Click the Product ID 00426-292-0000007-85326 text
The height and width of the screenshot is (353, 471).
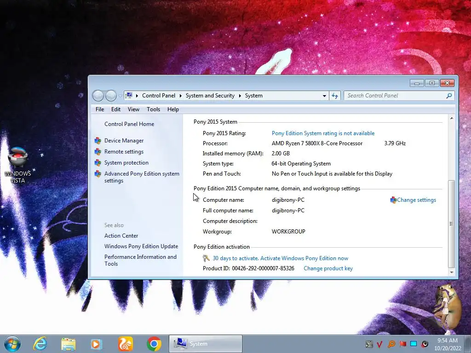tap(248, 268)
